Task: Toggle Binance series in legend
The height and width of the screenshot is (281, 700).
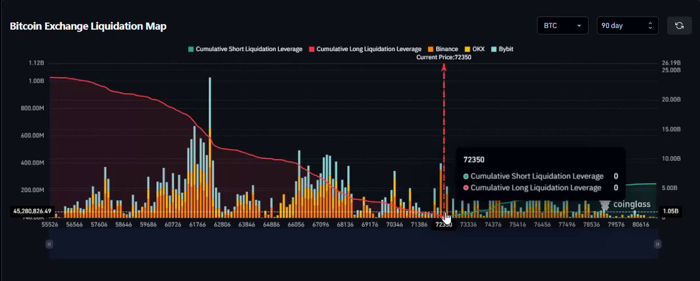Action: tap(443, 49)
